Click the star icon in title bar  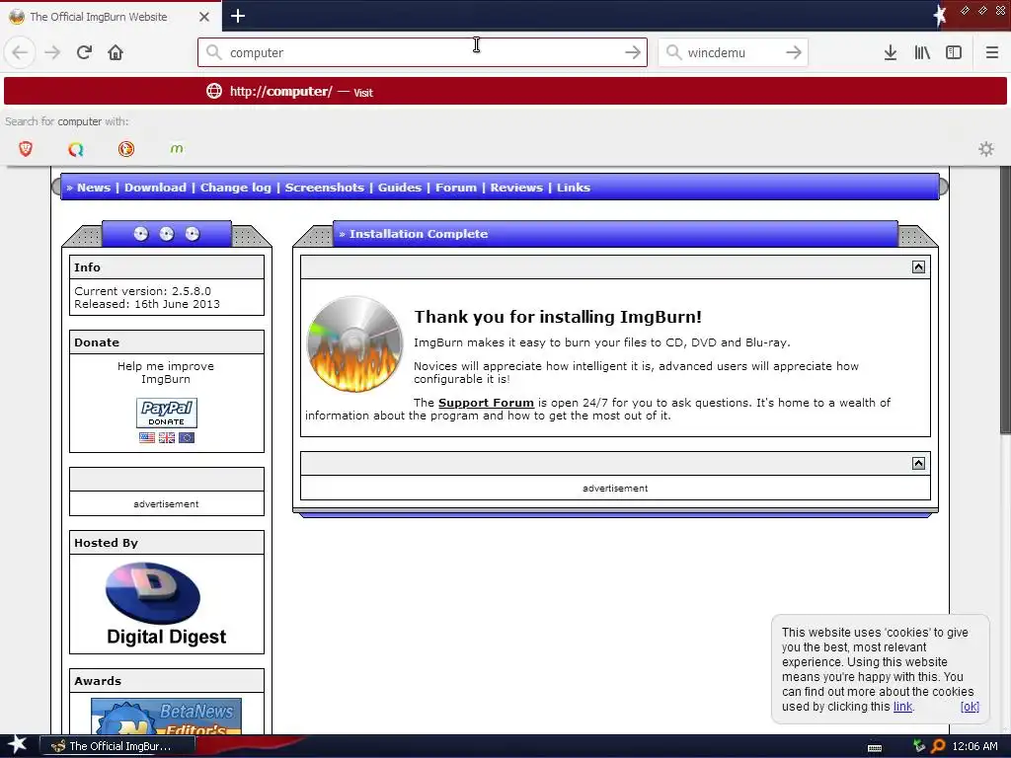(x=940, y=16)
